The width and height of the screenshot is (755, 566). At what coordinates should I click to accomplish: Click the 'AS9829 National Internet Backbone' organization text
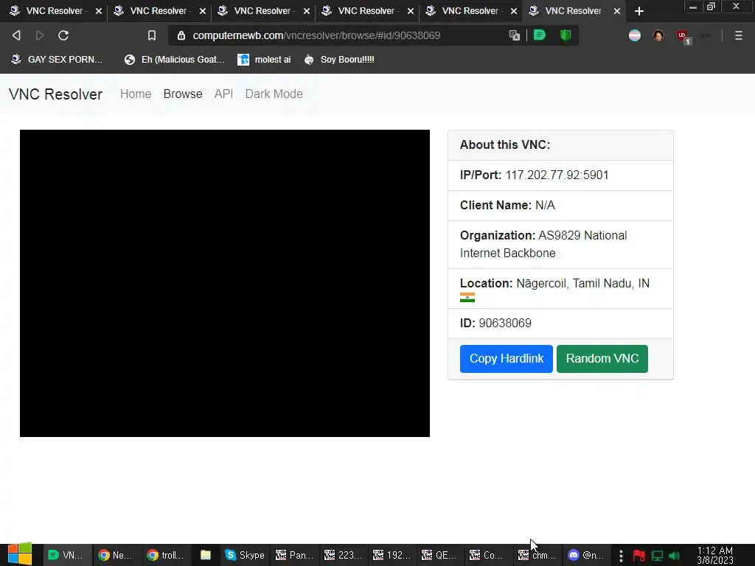[543, 244]
